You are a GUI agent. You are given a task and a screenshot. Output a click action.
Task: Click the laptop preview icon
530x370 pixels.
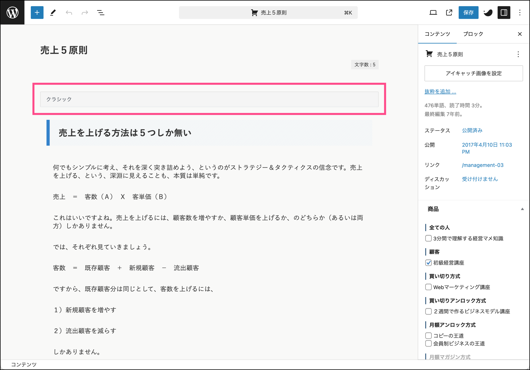point(433,12)
